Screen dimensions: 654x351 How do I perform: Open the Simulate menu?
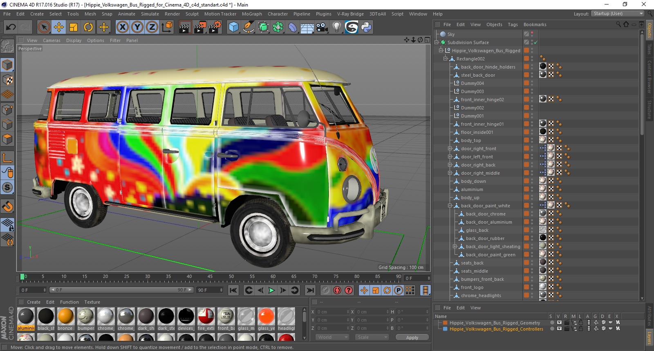(150, 14)
